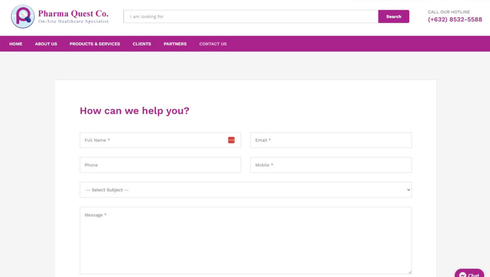Focus the 'I am looking for' search box
This screenshot has height=277, width=490.
[x=250, y=17]
